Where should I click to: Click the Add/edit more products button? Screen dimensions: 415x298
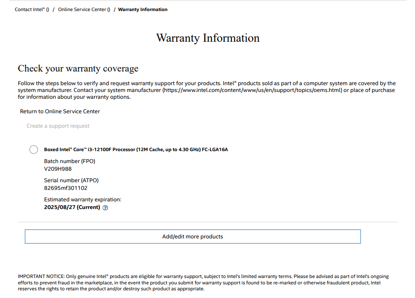[x=193, y=237]
